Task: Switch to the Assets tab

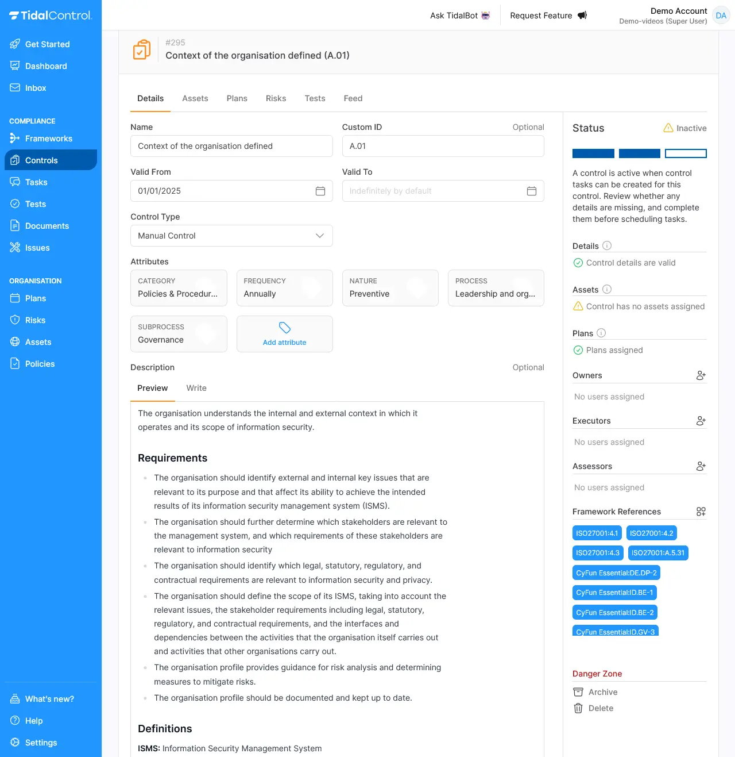Action: click(x=195, y=98)
